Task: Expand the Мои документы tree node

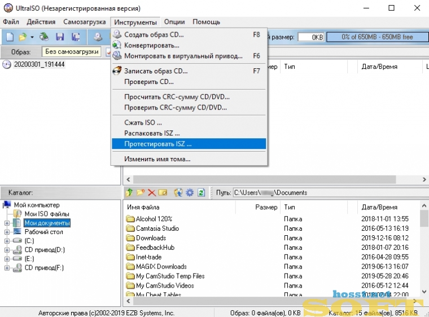Action: pos(7,223)
